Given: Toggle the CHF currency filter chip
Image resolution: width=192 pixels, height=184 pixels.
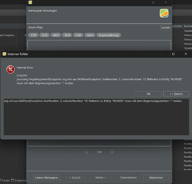Looking at the screenshot, I should 34,35.
